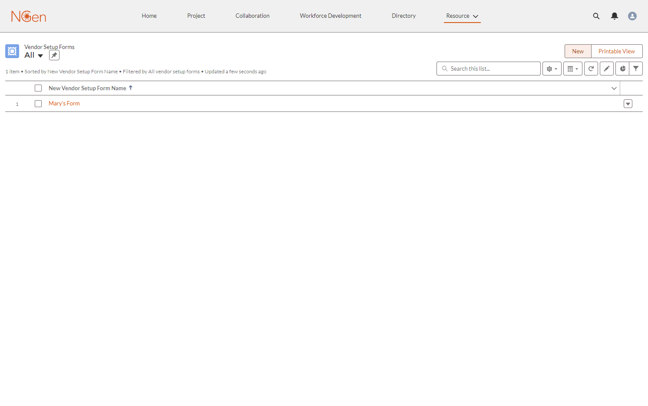Open list view controls gear

point(552,69)
